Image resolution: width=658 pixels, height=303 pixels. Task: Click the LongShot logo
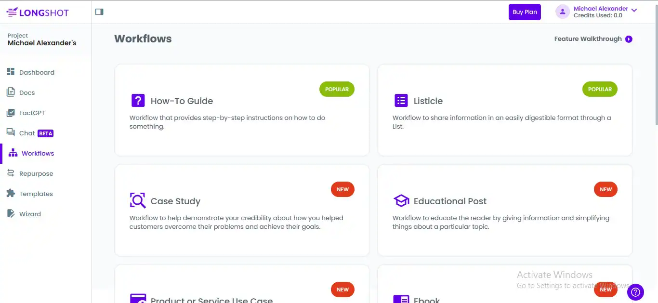38,12
